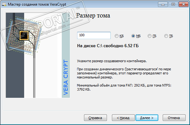This screenshot has width=190, height=125.
Task: Close the VeraCrypt wizard window
Action: 183,4
